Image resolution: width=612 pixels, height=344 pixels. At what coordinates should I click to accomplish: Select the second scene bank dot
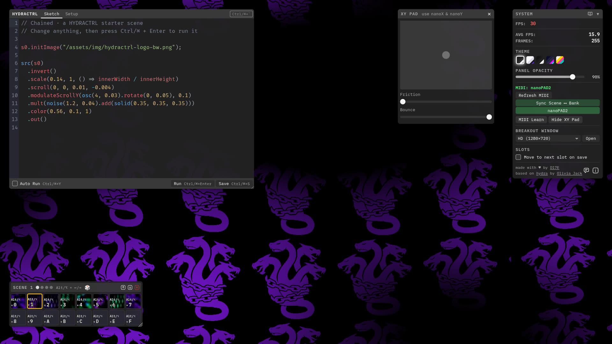click(x=42, y=288)
